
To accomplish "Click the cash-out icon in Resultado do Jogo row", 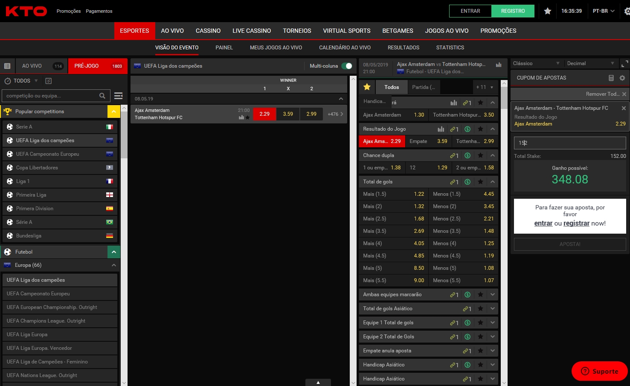I will click(467, 129).
